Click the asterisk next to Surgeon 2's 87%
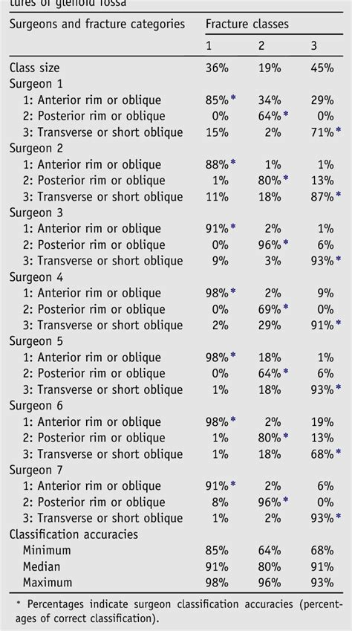352x631 pixels. point(338,195)
